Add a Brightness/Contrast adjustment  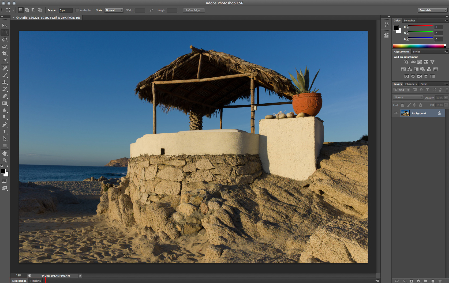coord(406,62)
